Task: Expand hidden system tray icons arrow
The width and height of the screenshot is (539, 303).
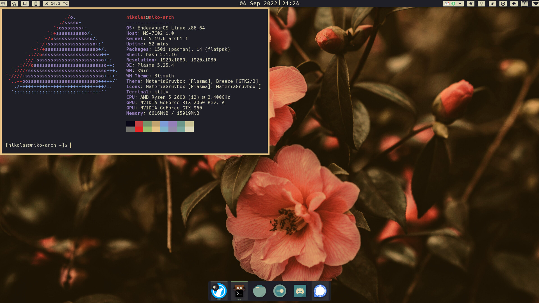Action: coord(460,4)
